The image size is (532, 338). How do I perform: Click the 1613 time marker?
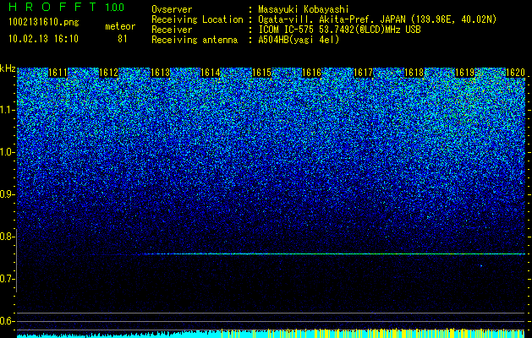[x=160, y=73]
